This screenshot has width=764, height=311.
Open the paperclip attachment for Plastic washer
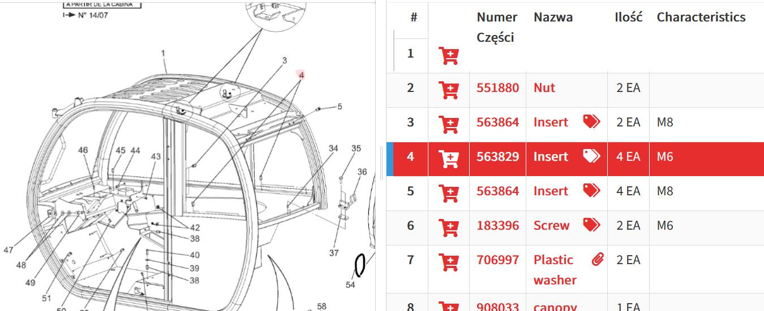pos(597,260)
